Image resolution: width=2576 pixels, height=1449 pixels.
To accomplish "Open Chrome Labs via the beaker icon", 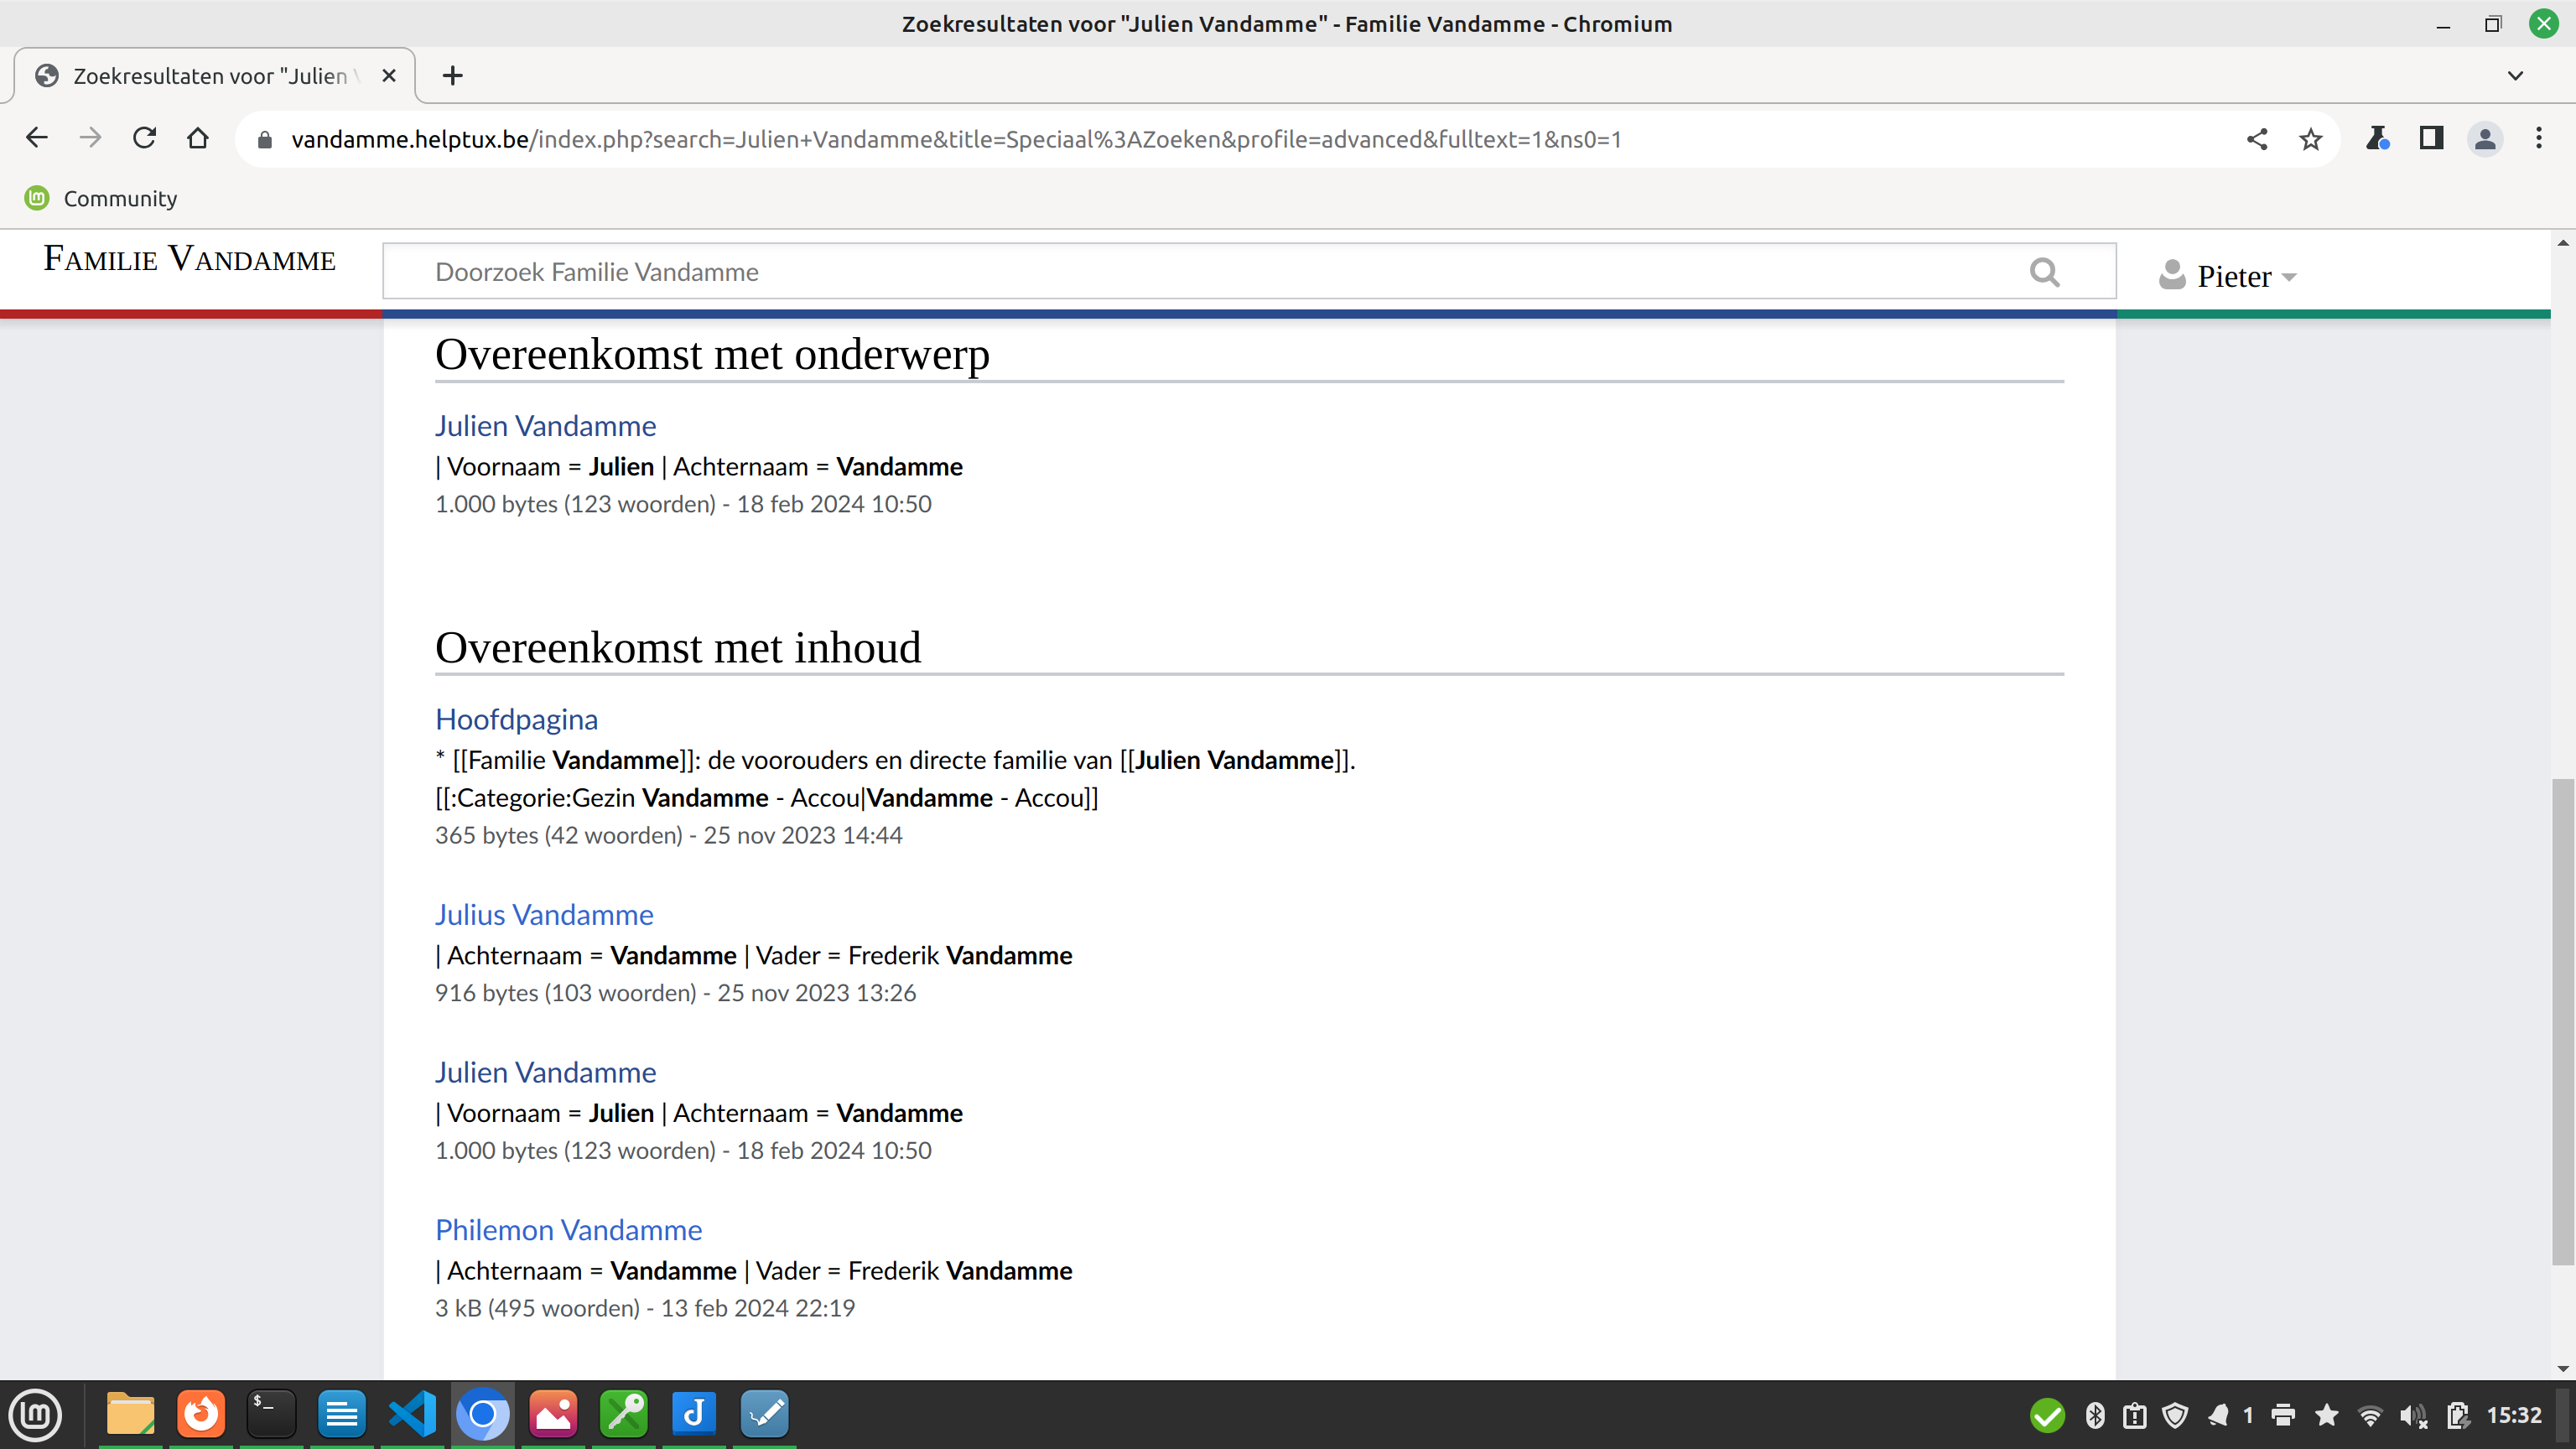I will [x=2379, y=139].
